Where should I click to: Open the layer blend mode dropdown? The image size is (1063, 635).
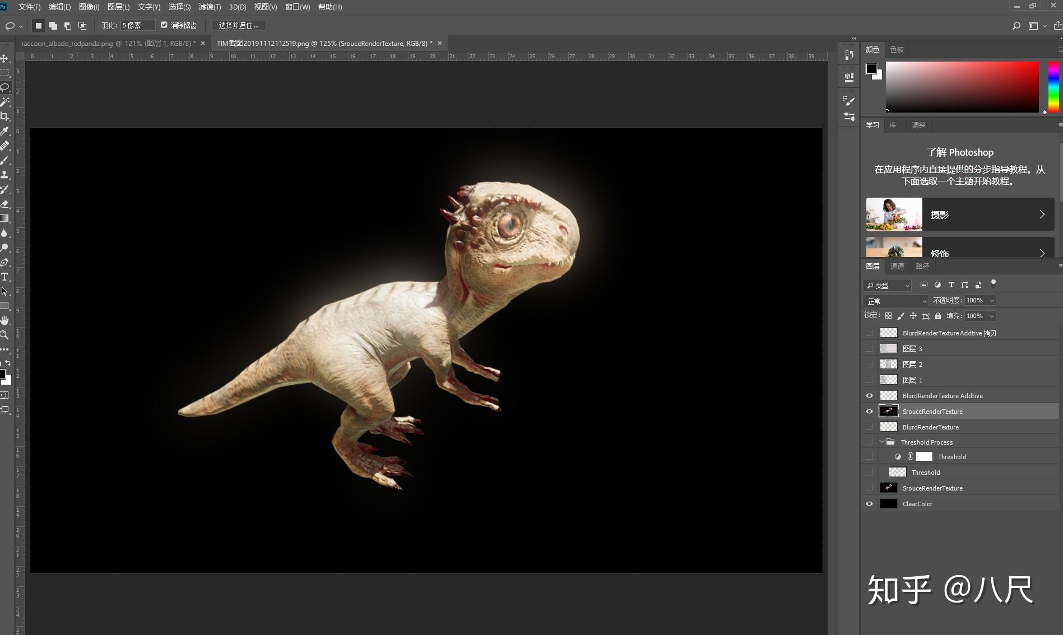click(x=895, y=301)
